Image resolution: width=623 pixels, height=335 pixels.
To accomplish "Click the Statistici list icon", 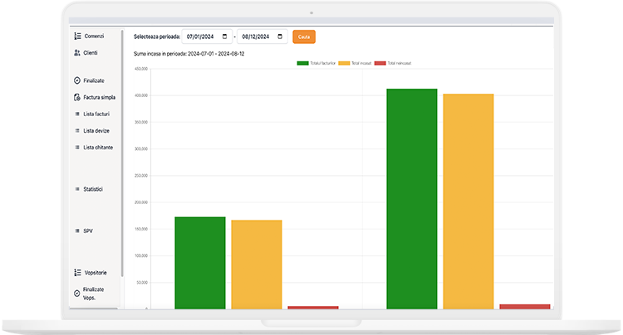I will point(77,189).
